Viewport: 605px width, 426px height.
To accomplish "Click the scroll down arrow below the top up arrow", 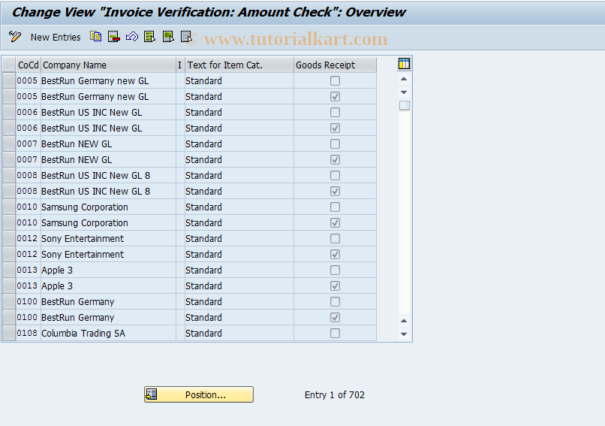I will (404, 92).
